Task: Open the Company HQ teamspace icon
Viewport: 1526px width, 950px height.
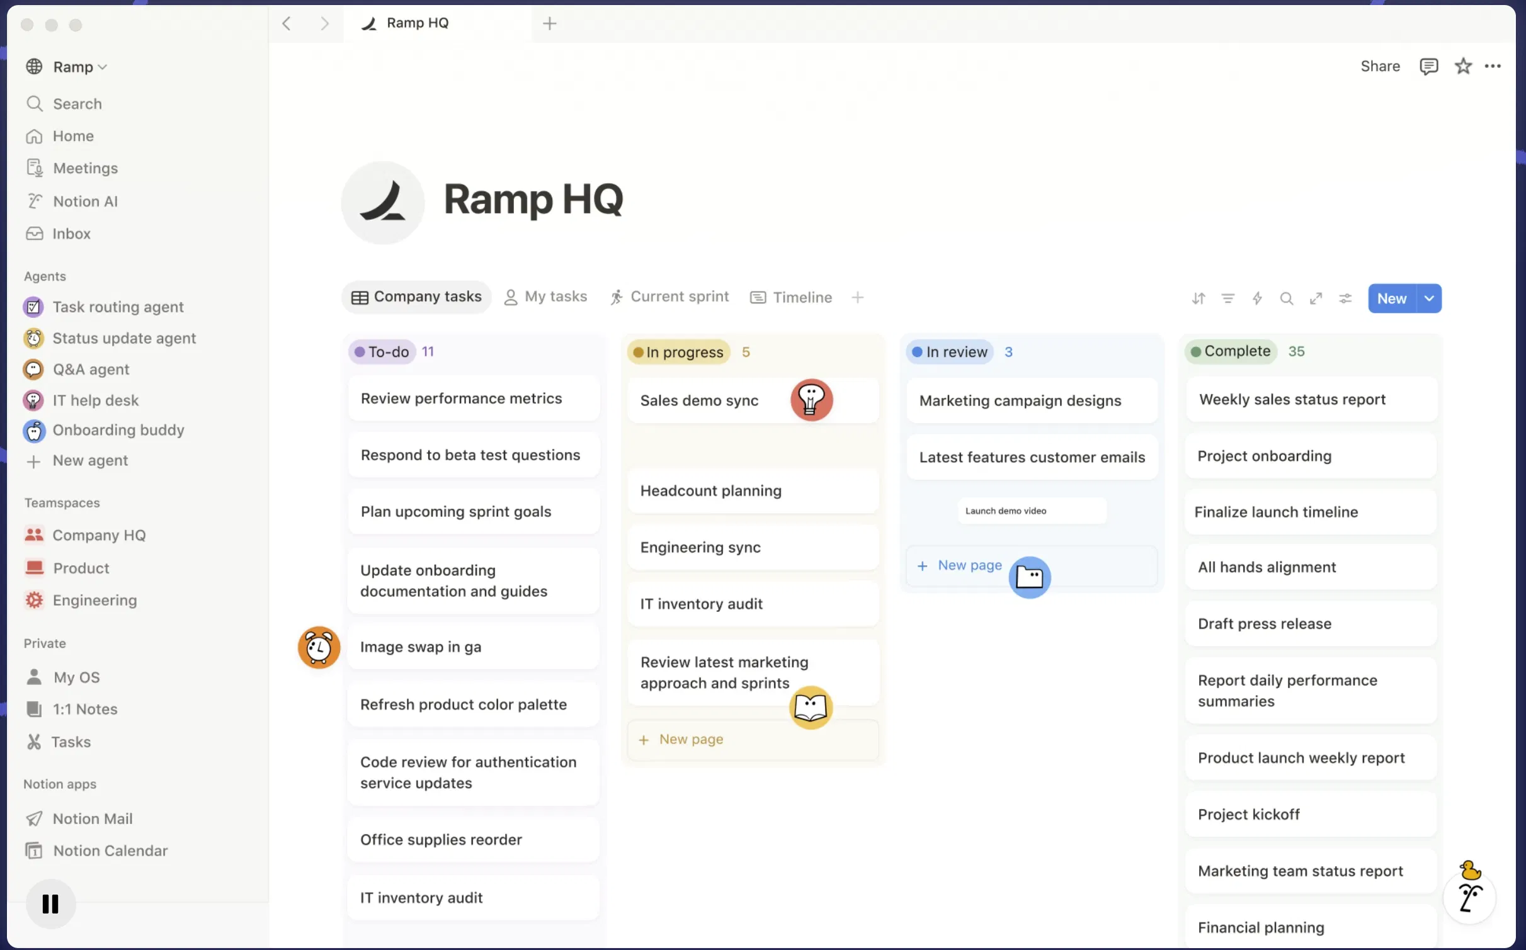Action: point(34,534)
